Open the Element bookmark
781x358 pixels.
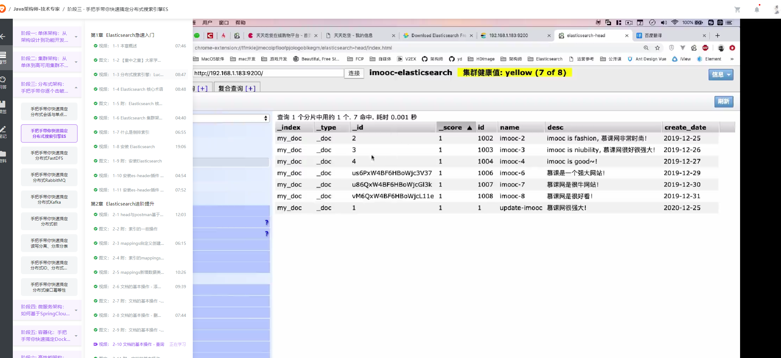click(x=709, y=59)
